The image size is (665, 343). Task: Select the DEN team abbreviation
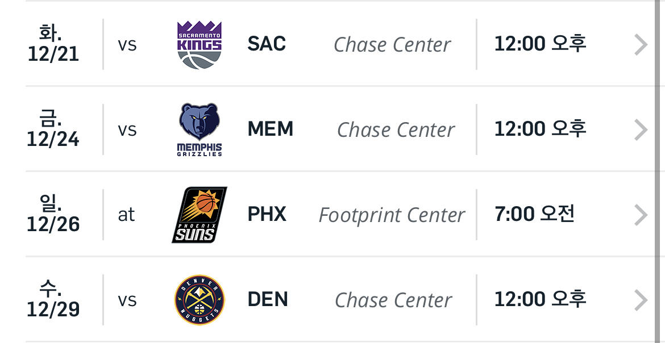tap(268, 300)
